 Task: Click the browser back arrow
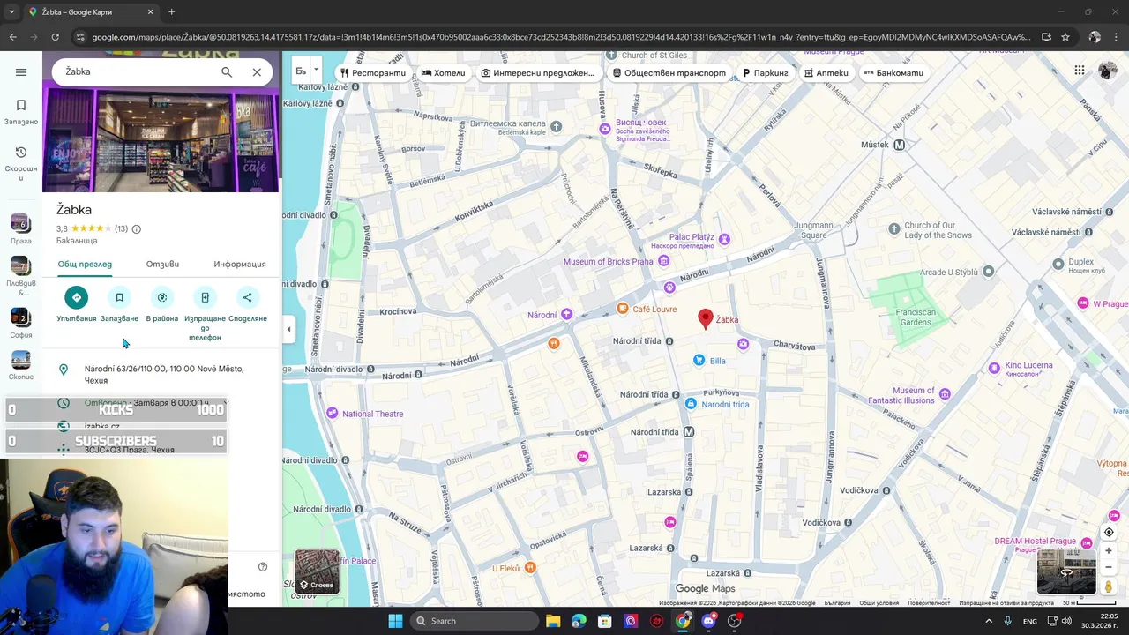coord(12,37)
